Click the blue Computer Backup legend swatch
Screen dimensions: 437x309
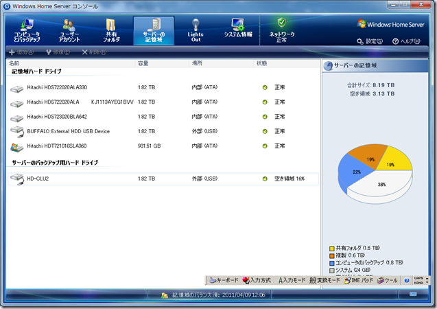[331, 263]
